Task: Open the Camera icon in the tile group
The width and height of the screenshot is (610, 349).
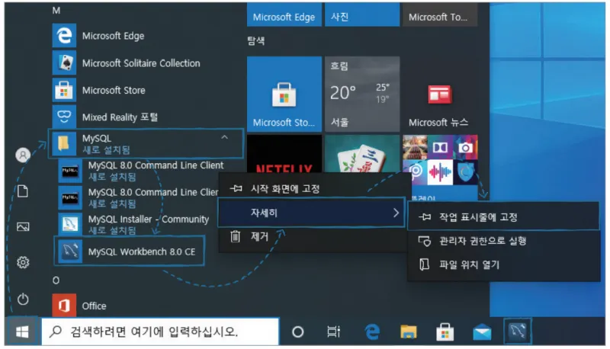Action: tap(465, 147)
